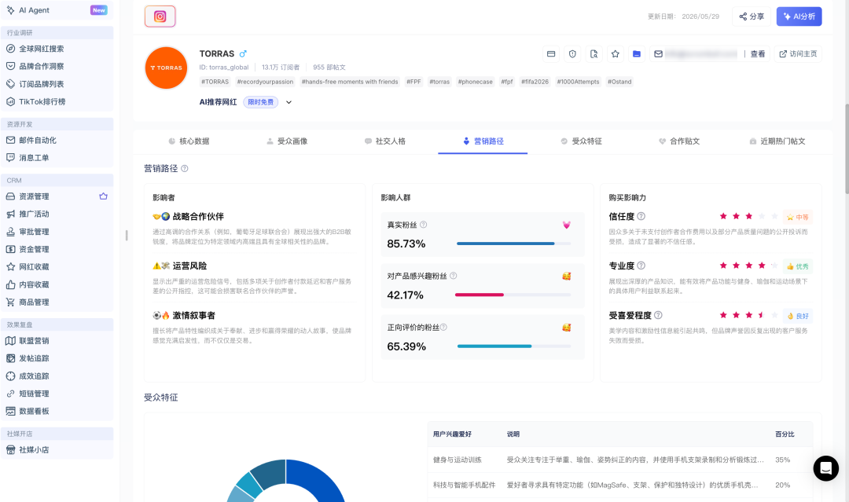Screen dimensions: 849x502
Task: Click the 发帖追踪 sidebar icon
Action: pyautogui.click(x=10, y=358)
